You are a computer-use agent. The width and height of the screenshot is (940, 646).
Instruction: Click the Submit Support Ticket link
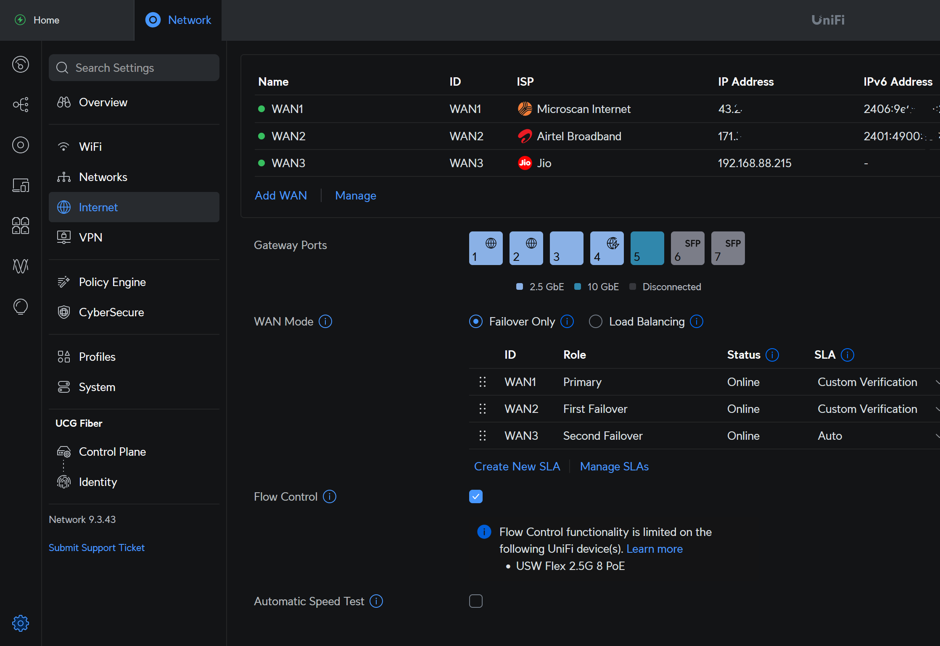tap(96, 548)
